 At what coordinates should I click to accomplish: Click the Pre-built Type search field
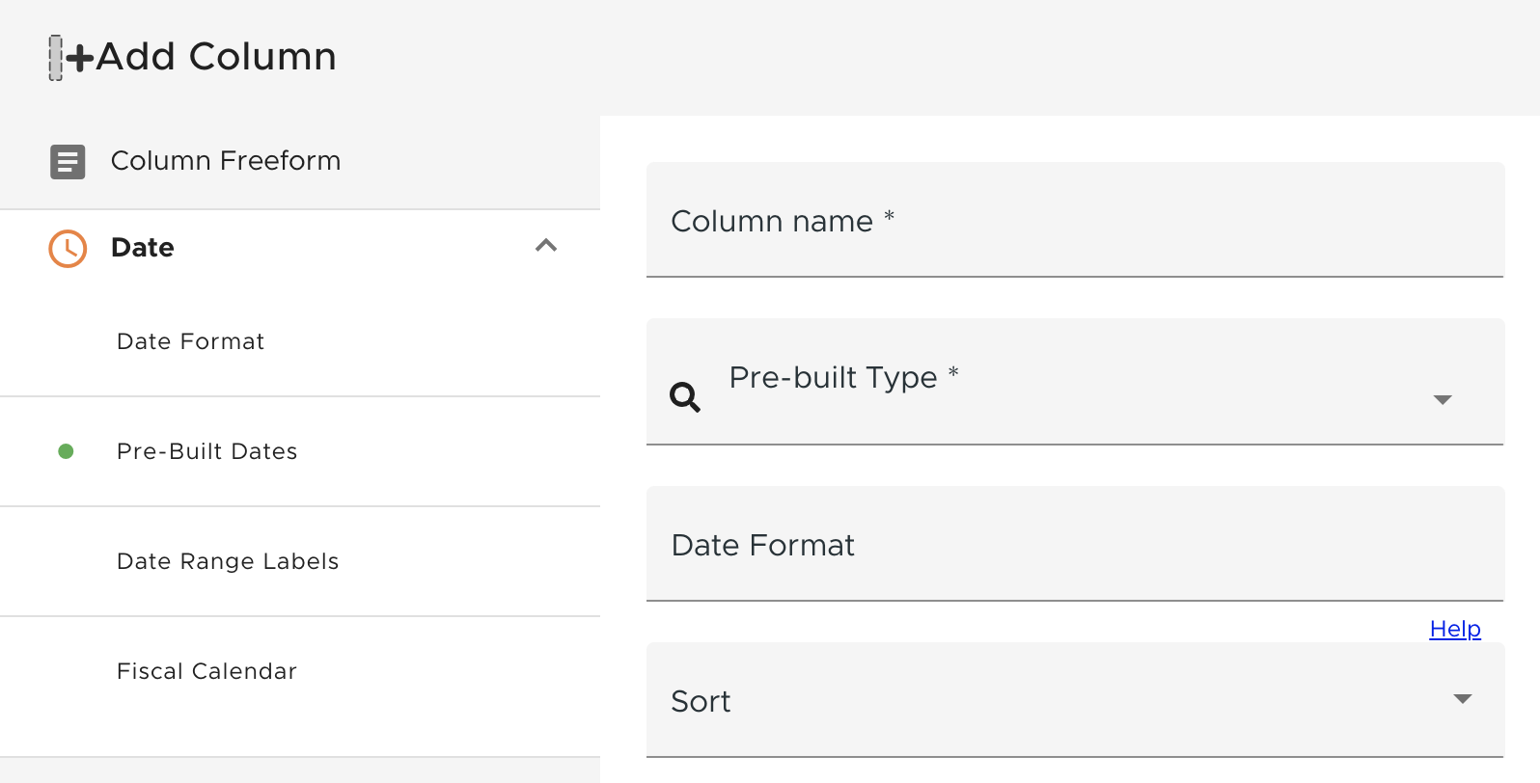1061,384
